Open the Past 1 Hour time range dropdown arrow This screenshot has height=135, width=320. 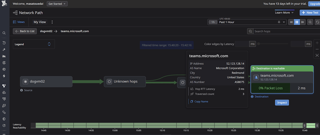click(284, 22)
